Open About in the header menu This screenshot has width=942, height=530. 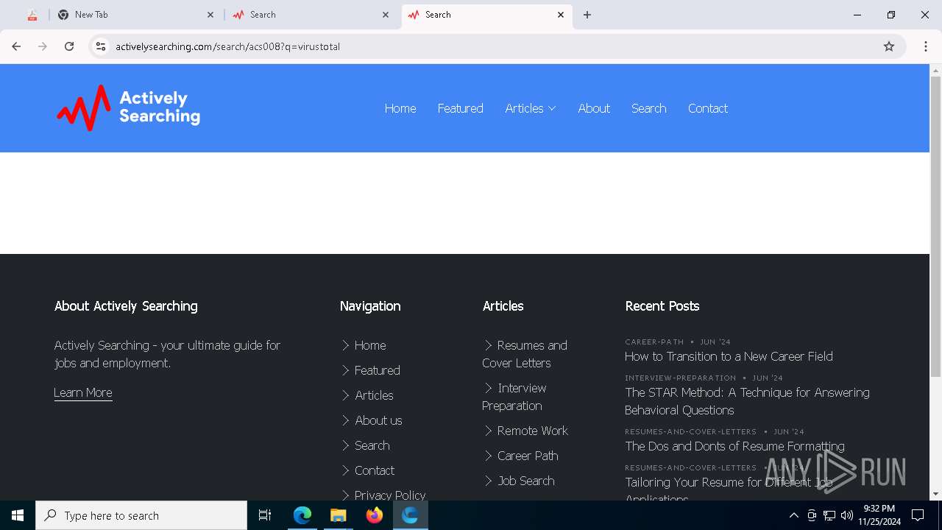594,108
